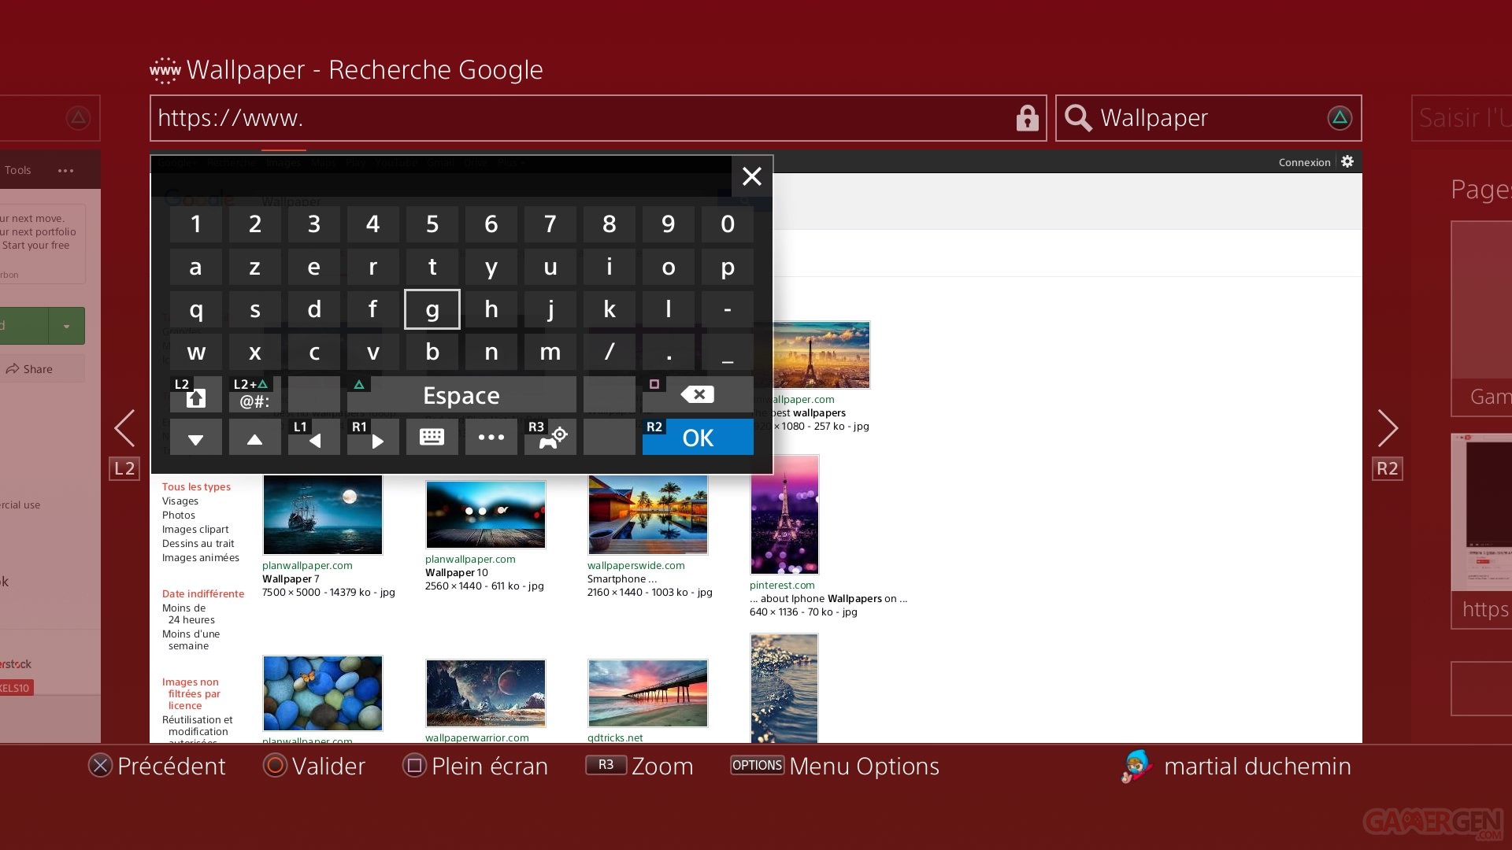This screenshot has height=850, width=1512.
Task: Select the Visages filter type
Action: (180, 501)
